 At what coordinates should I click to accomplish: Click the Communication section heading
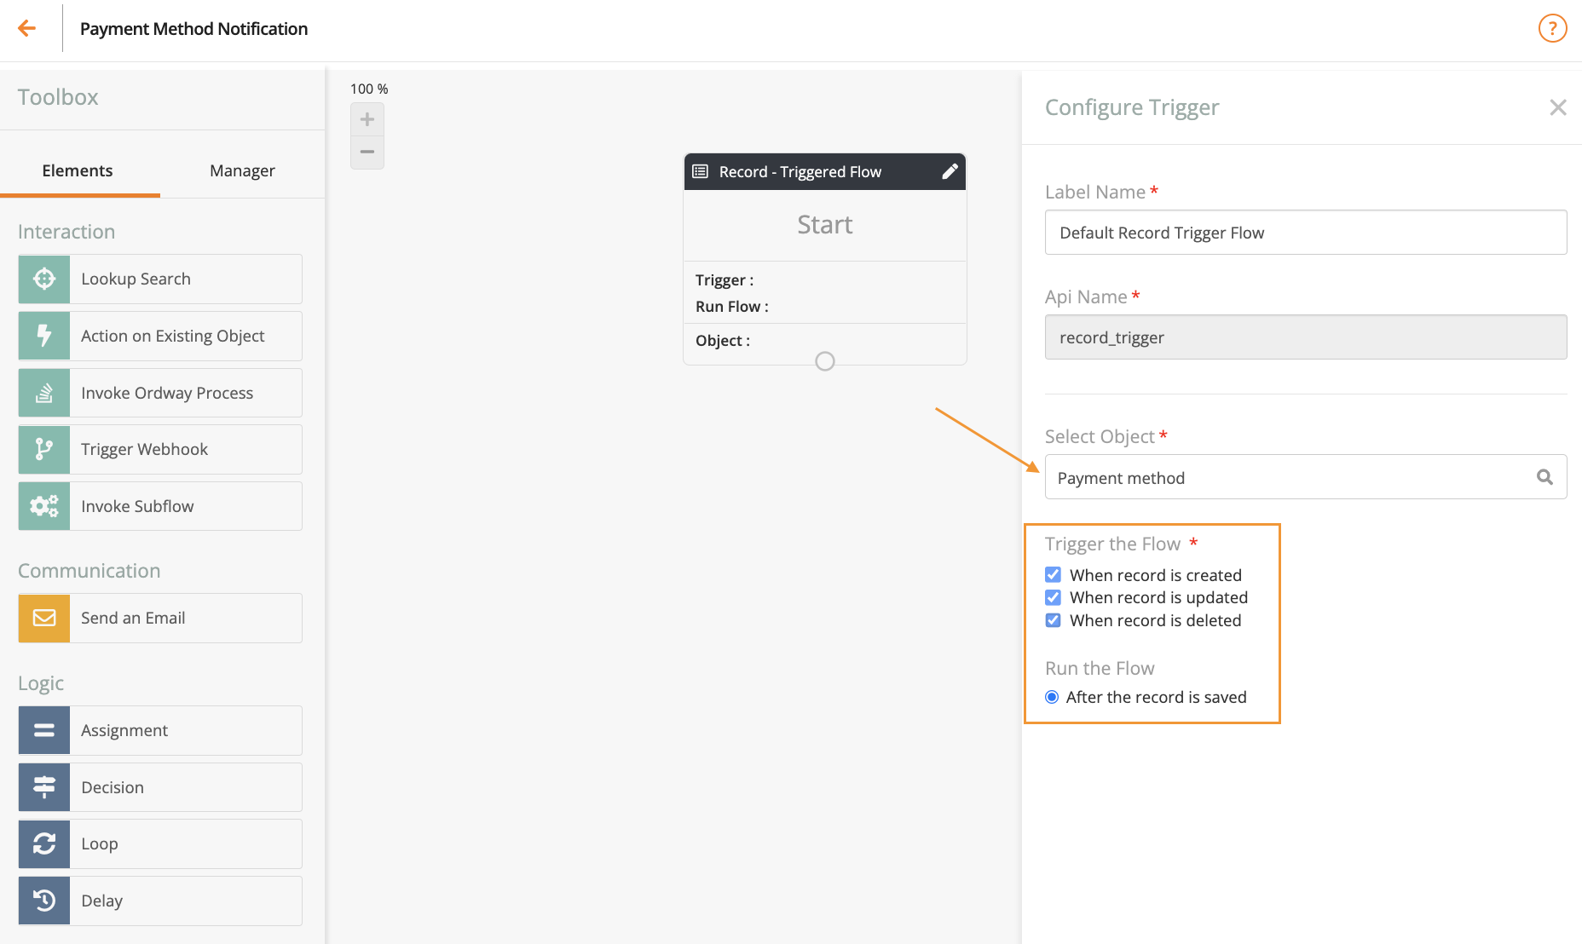tap(89, 571)
